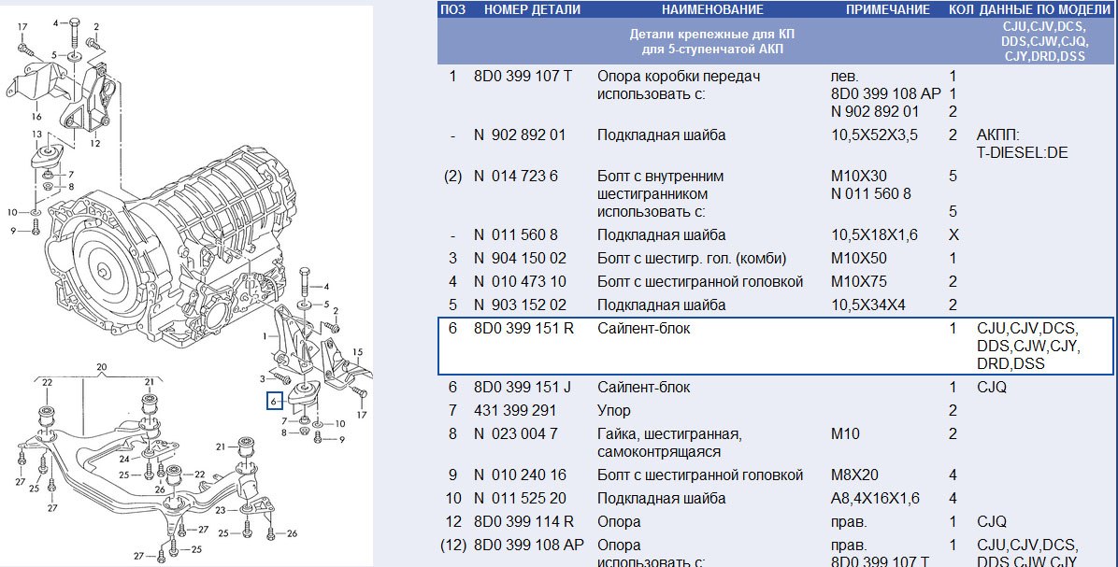Click the note 10,5X34X4
The width and height of the screenshot is (1118, 567).
coord(868,305)
